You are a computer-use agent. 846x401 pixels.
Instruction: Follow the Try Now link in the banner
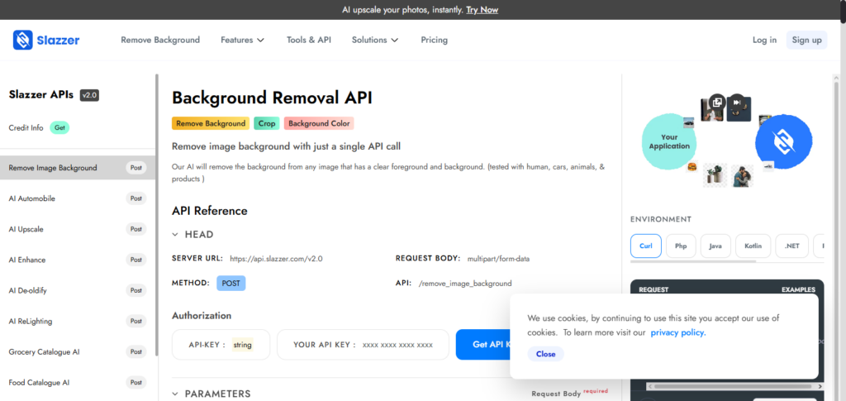point(482,10)
